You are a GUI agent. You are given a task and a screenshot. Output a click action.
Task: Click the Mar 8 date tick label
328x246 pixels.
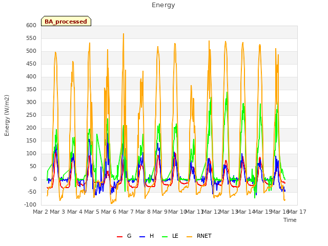coord(143,212)
